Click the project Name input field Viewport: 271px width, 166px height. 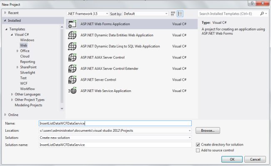(115, 123)
